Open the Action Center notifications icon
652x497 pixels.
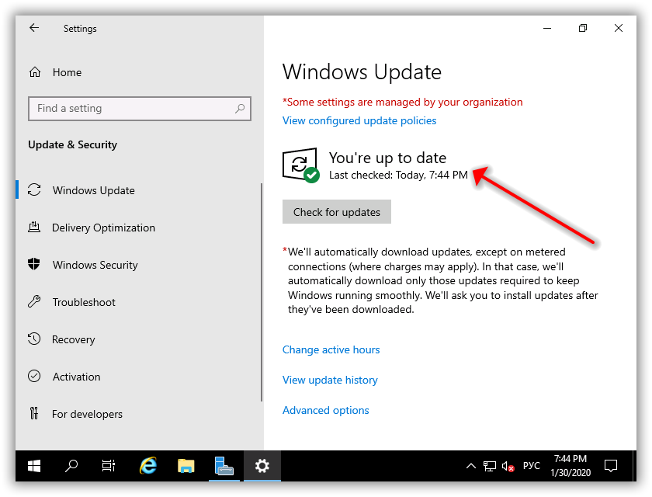[610, 466]
